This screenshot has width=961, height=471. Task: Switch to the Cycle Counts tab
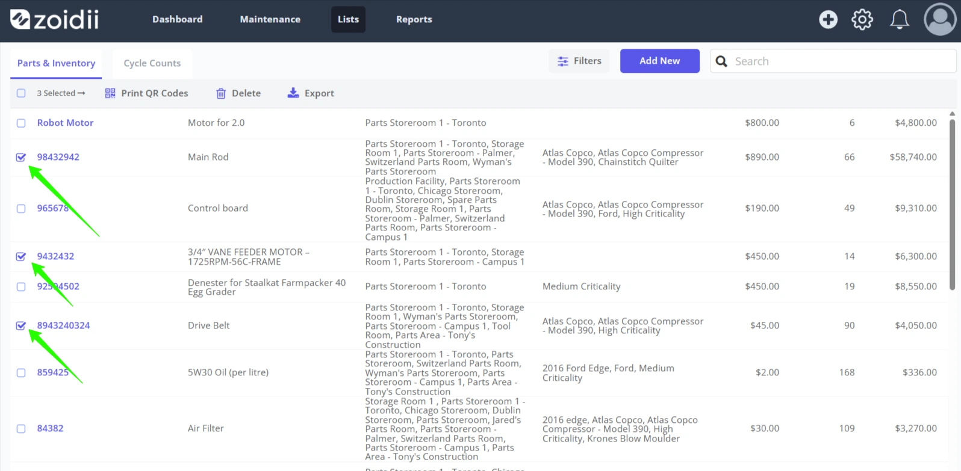pyautogui.click(x=152, y=63)
